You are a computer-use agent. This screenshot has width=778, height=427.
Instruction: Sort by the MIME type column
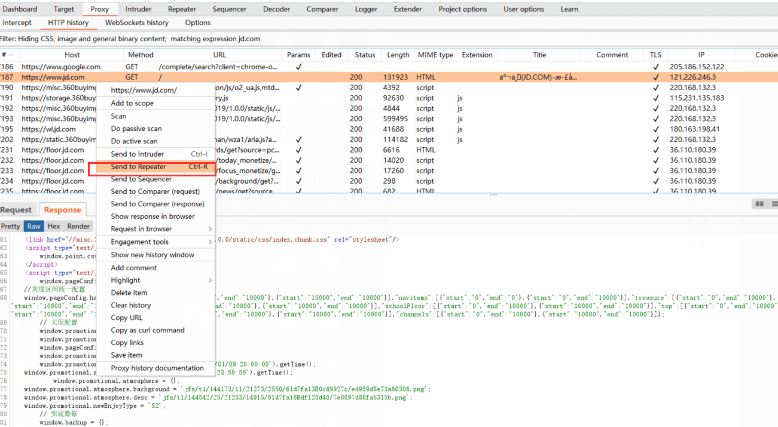coord(435,55)
